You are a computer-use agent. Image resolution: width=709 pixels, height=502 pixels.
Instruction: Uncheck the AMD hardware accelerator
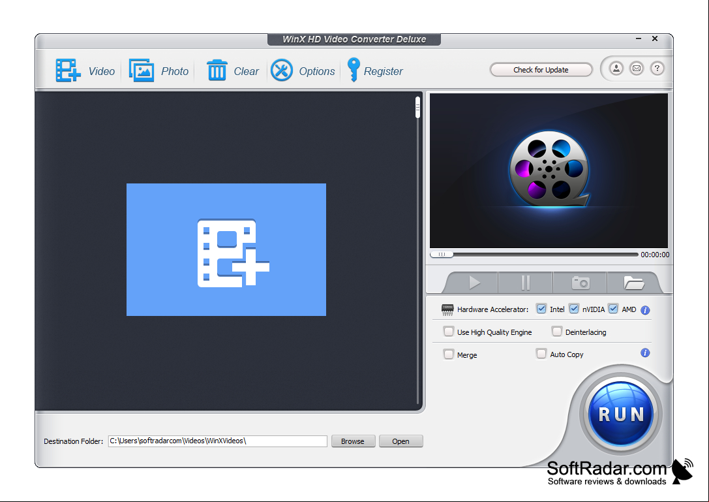tap(613, 309)
